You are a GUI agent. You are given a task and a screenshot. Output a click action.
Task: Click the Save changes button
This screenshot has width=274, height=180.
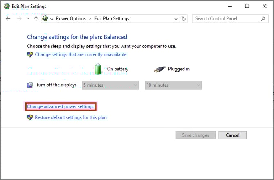(x=195, y=135)
